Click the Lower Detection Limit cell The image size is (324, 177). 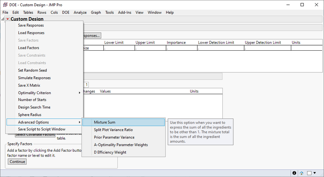point(221,48)
